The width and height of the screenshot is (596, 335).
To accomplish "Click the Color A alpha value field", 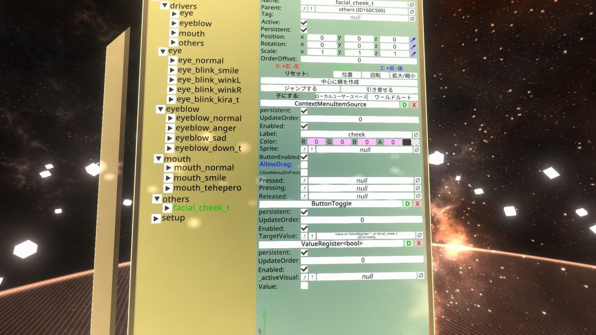I will pos(393,142).
